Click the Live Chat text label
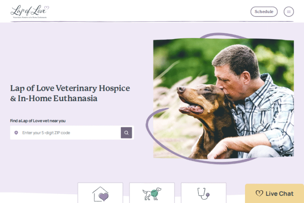 (279, 193)
